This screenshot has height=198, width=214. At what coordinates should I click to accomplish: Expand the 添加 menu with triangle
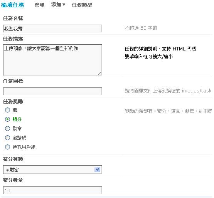coord(58,5)
